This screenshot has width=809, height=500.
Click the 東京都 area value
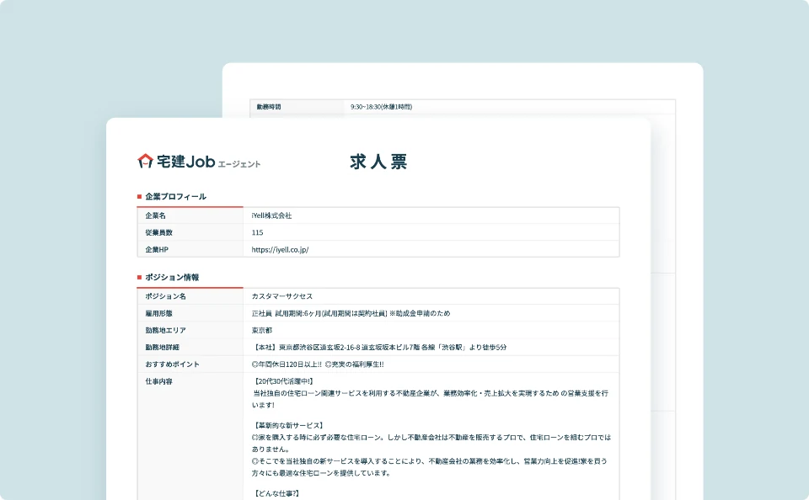coord(261,331)
